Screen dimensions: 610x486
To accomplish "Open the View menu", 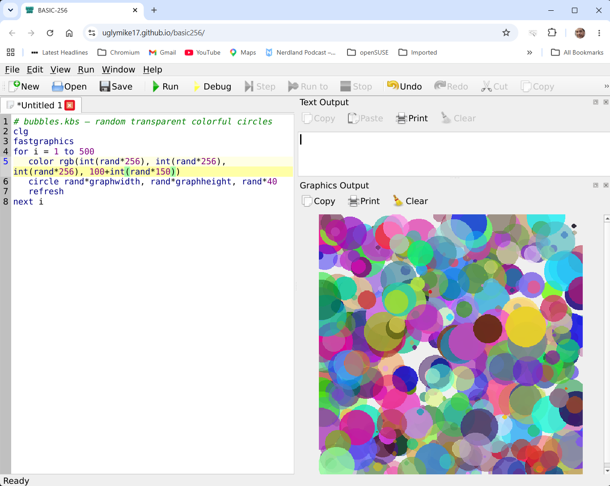I will [x=60, y=69].
